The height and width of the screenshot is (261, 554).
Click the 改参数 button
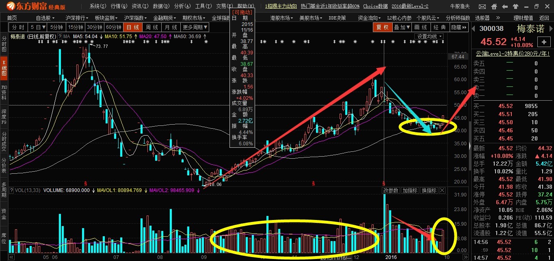coord(391,190)
